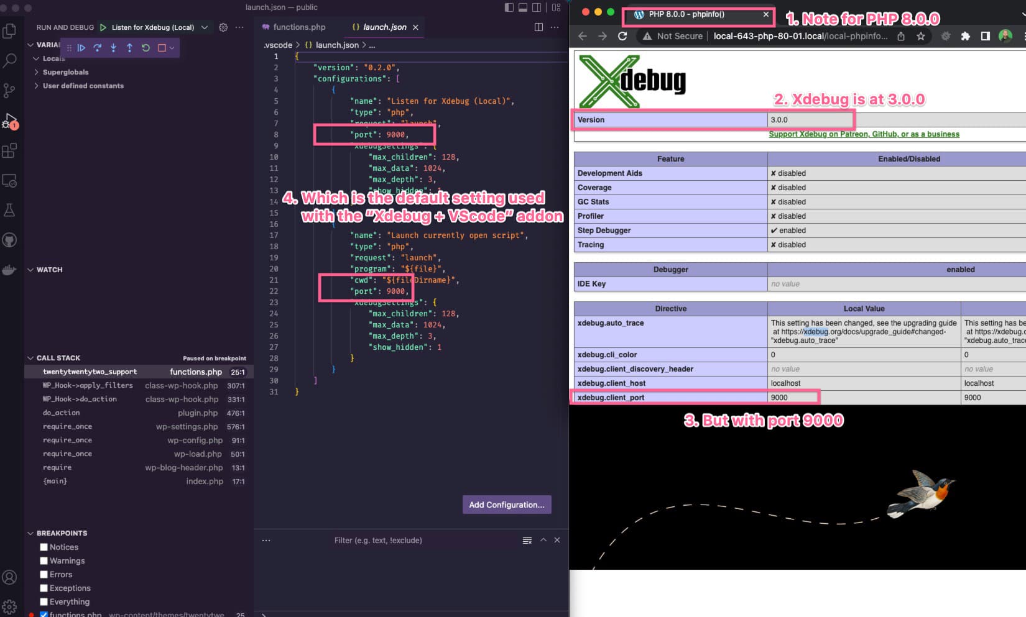The height and width of the screenshot is (617, 1026).
Task: Toggle the Exceptions breakpoint checkbox
Action: pyautogui.click(x=44, y=588)
